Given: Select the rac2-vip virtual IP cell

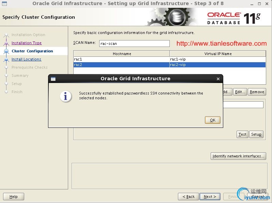Looking at the screenshot, I should tap(218, 65).
